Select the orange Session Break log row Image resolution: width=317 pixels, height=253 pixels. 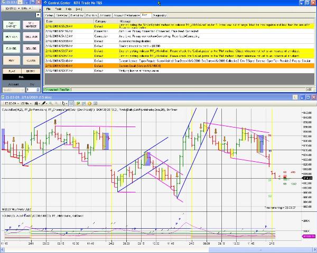click(x=180, y=66)
